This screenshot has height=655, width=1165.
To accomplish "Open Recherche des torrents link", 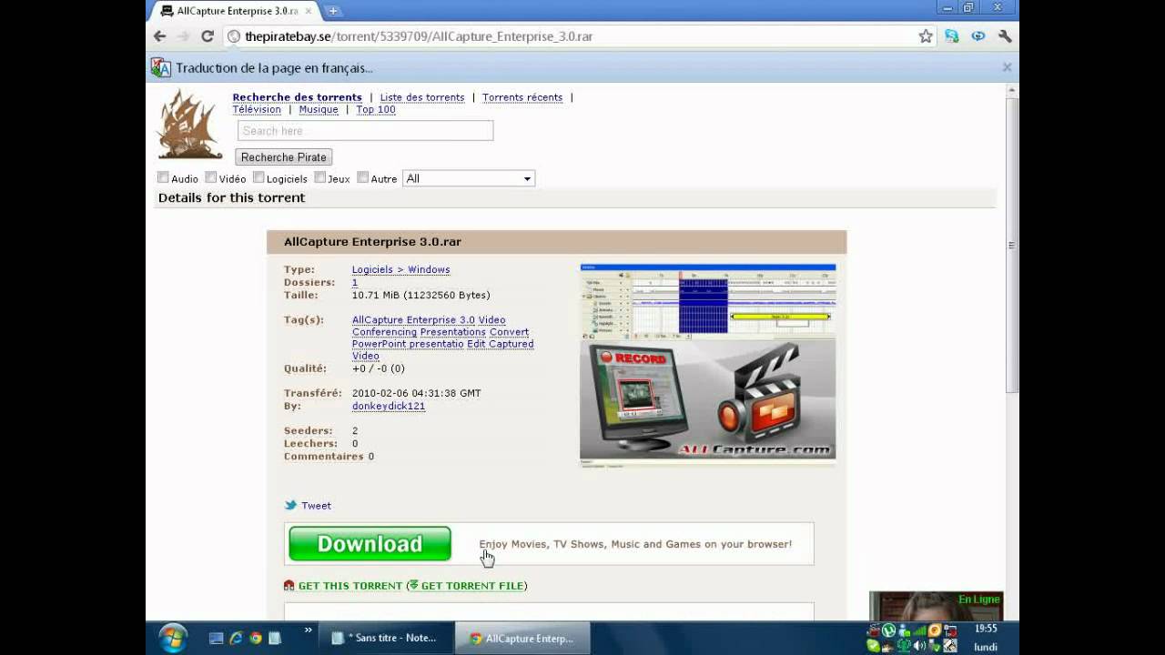I will tap(297, 97).
